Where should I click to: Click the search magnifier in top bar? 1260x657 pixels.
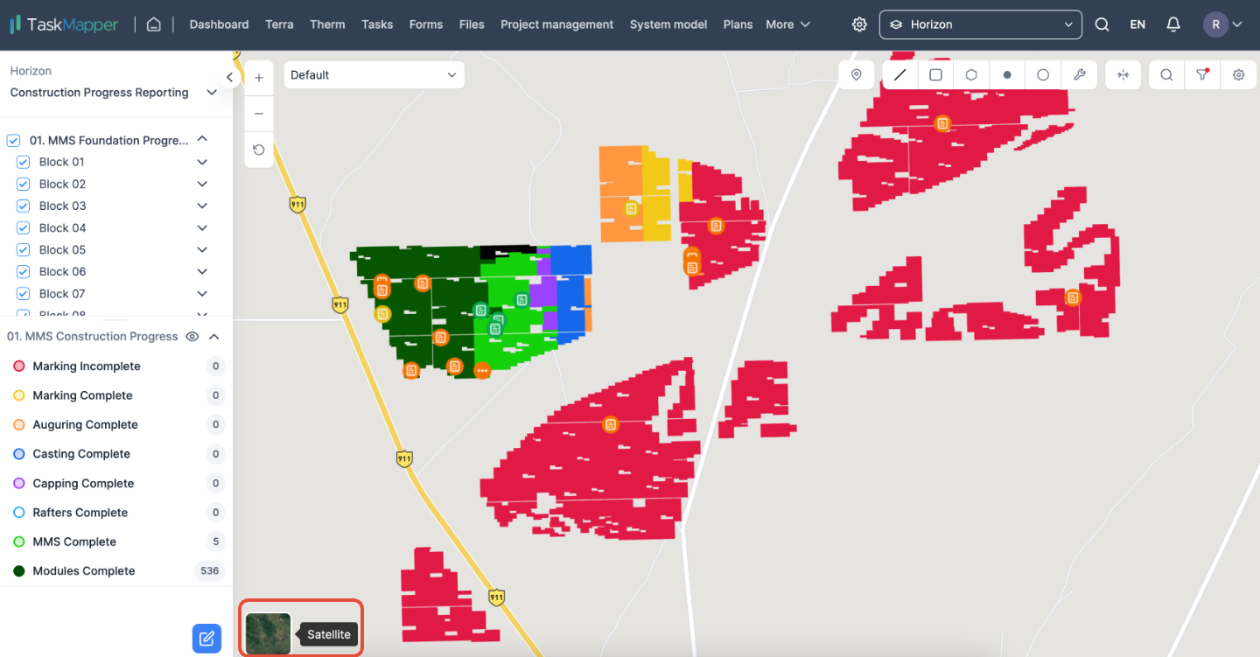[x=1102, y=24]
